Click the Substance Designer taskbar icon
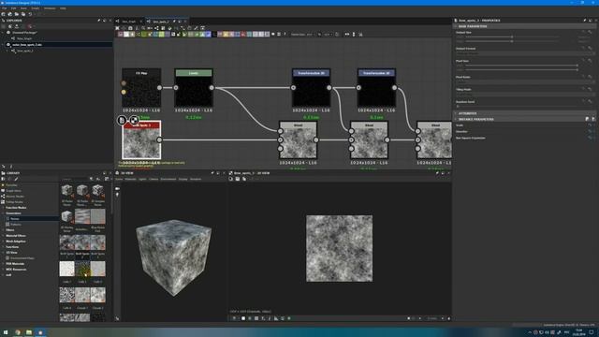This screenshot has height=337, width=599. (40, 332)
